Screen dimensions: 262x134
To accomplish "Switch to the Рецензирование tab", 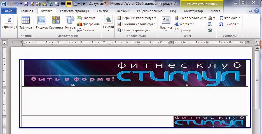I will click(x=149, y=11).
